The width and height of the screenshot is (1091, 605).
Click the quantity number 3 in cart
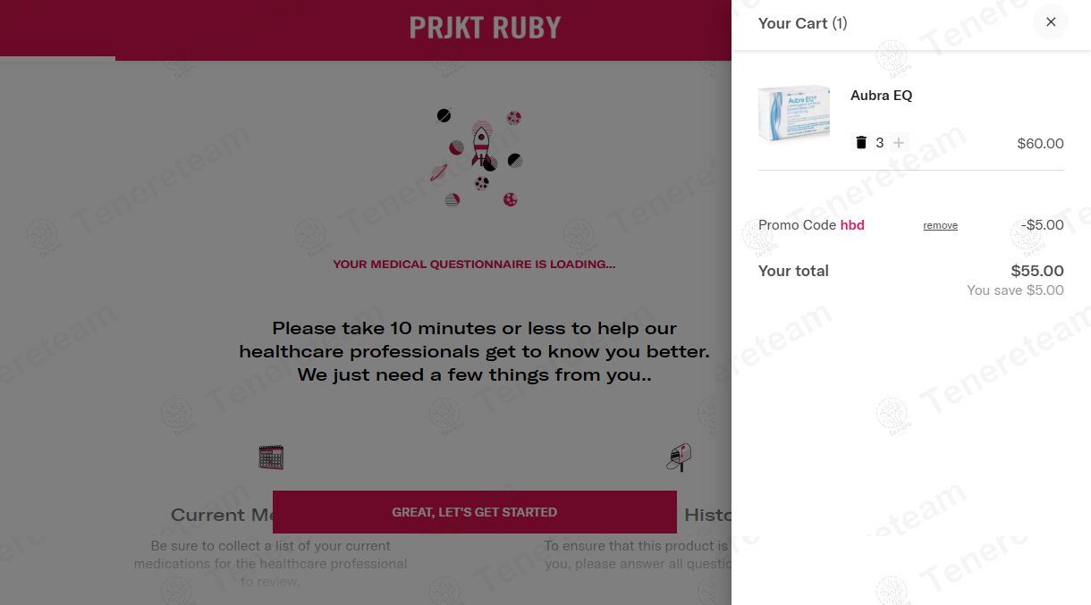tap(880, 143)
